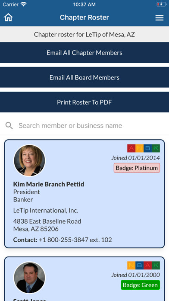Viewport: 169px width, 301px height.
Task: Tap the NBAK color tag on Scott's card
Action: [x=144, y=265]
